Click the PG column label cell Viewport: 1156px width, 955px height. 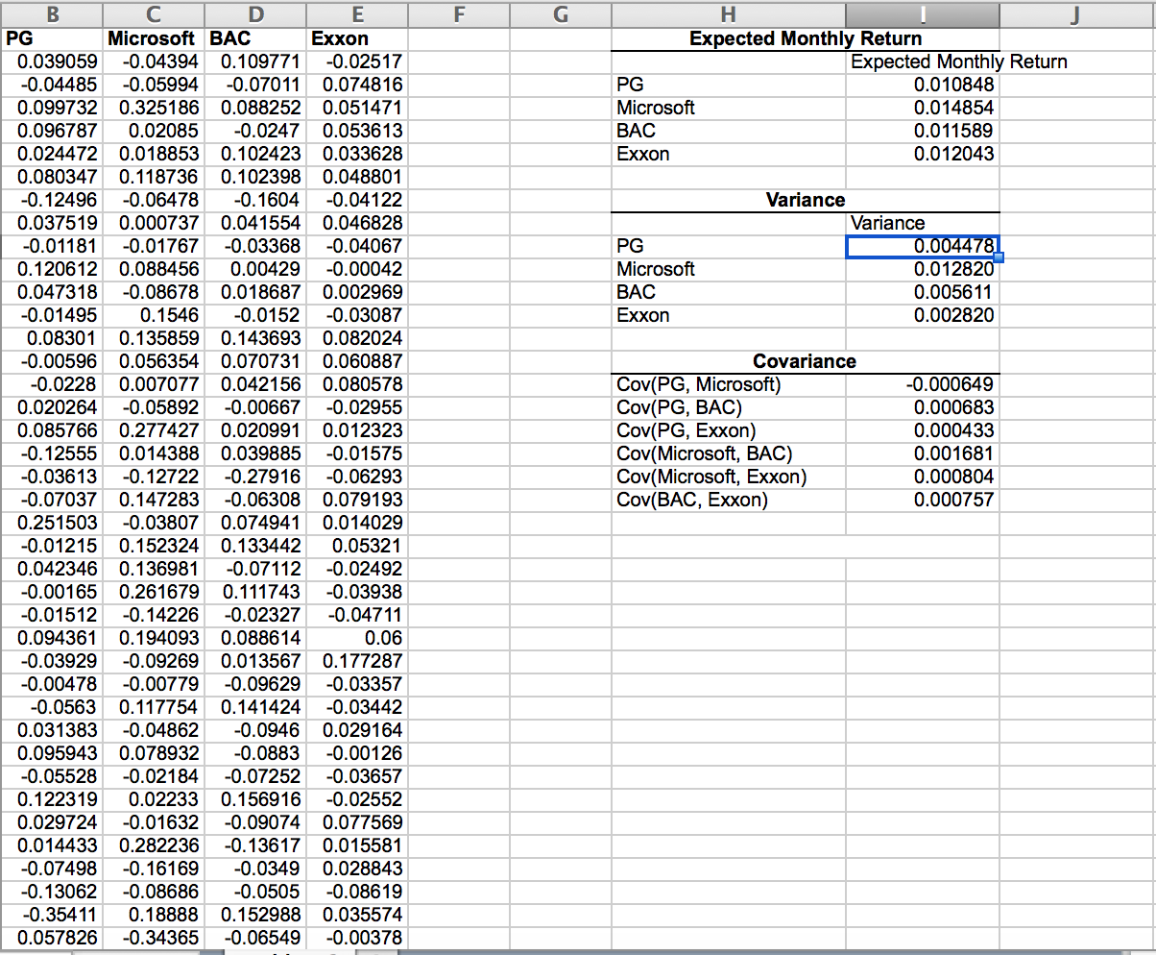point(52,38)
